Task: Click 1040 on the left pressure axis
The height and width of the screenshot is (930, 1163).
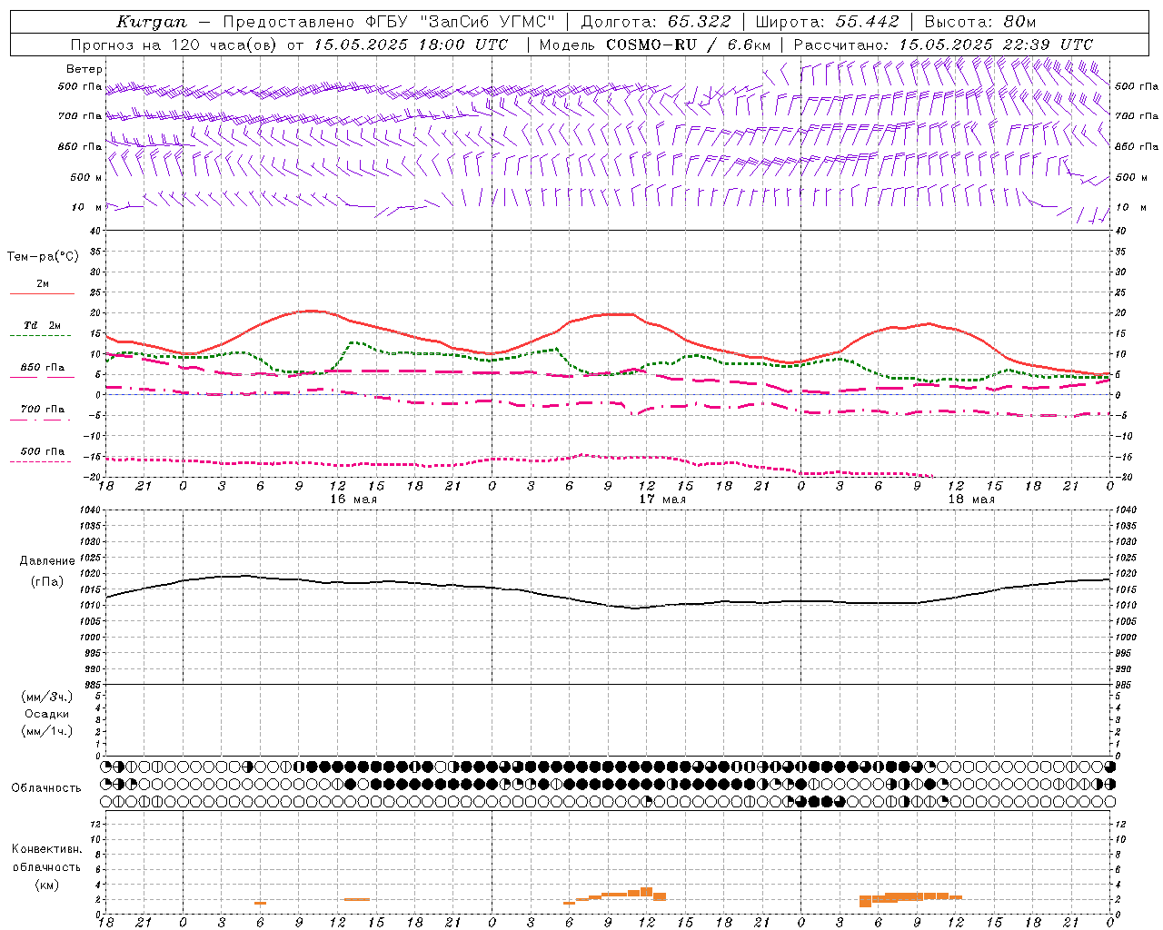Action: [x=88, y=510]
